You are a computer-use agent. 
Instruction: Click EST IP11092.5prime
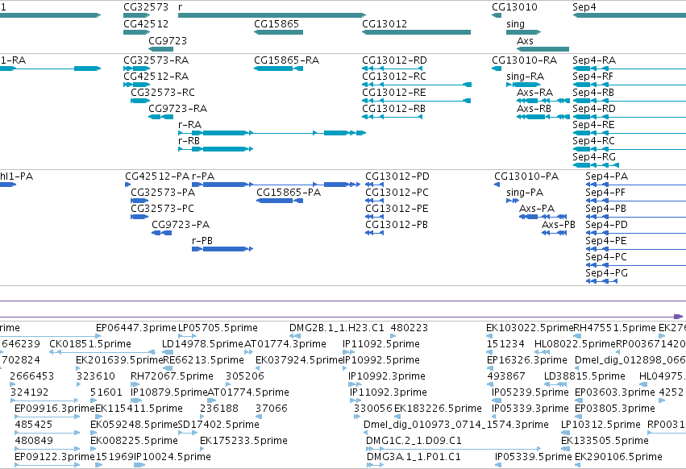(x=381, y=344)
